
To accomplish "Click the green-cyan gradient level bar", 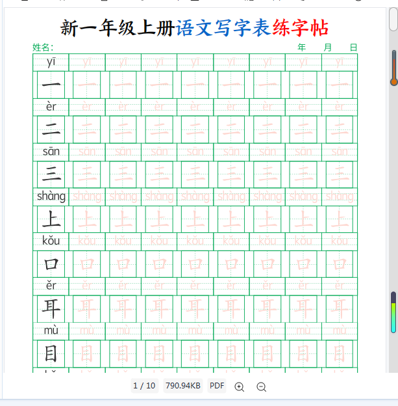I will [x=393, y=312].
